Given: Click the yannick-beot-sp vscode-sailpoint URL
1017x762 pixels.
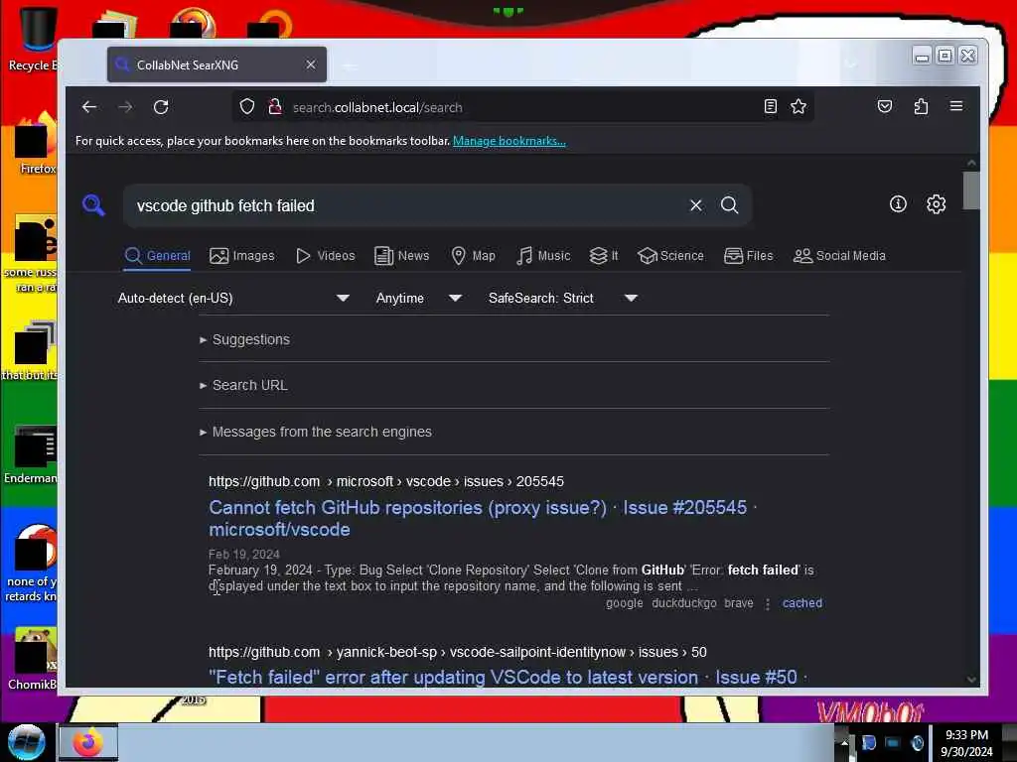Looking at the screenshot, I should pos(457,652).
